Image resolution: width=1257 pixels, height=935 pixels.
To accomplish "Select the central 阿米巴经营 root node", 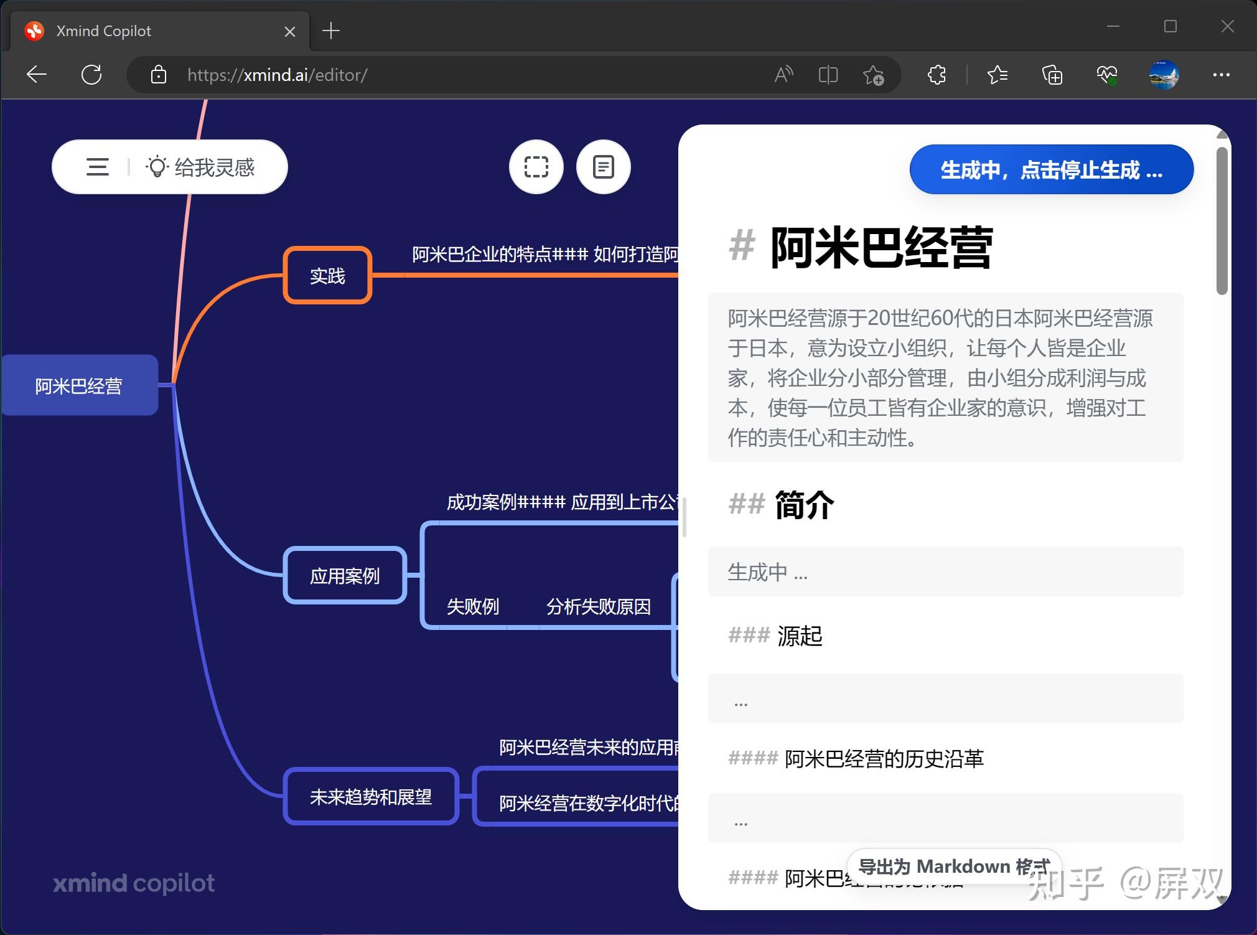I will [79, 385].
